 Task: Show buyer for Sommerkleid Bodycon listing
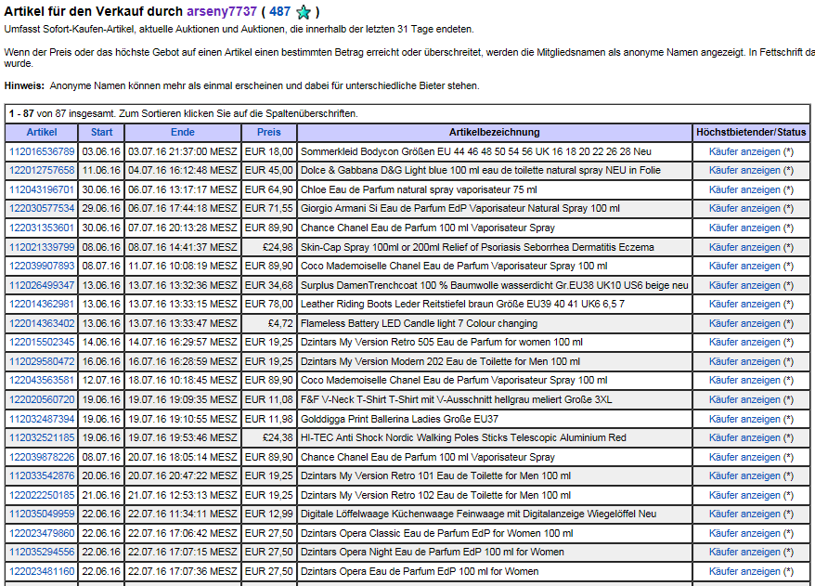744,151
